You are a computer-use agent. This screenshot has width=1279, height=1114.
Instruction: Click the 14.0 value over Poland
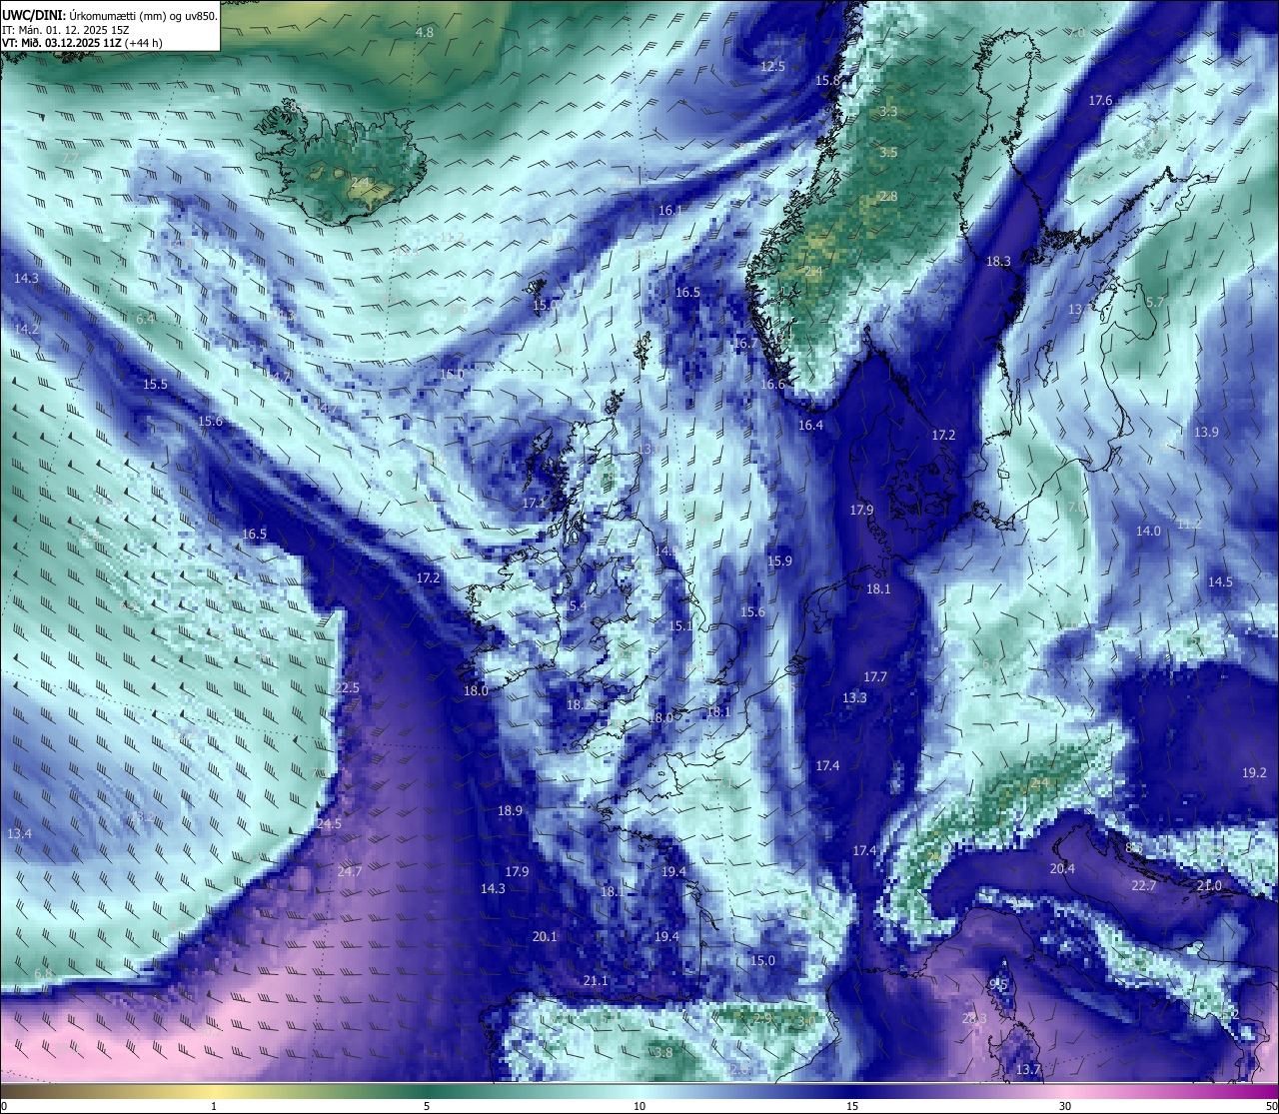click(1149, 532)
